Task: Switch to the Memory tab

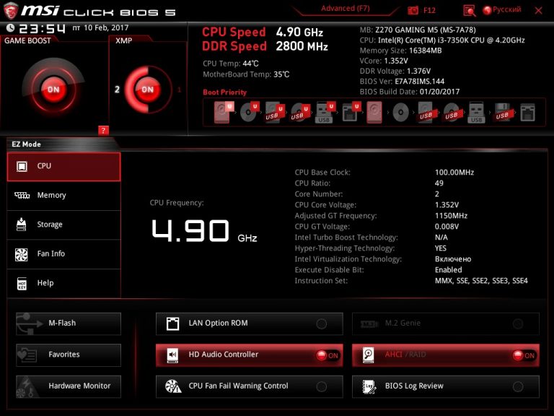Action: point(64,196)
